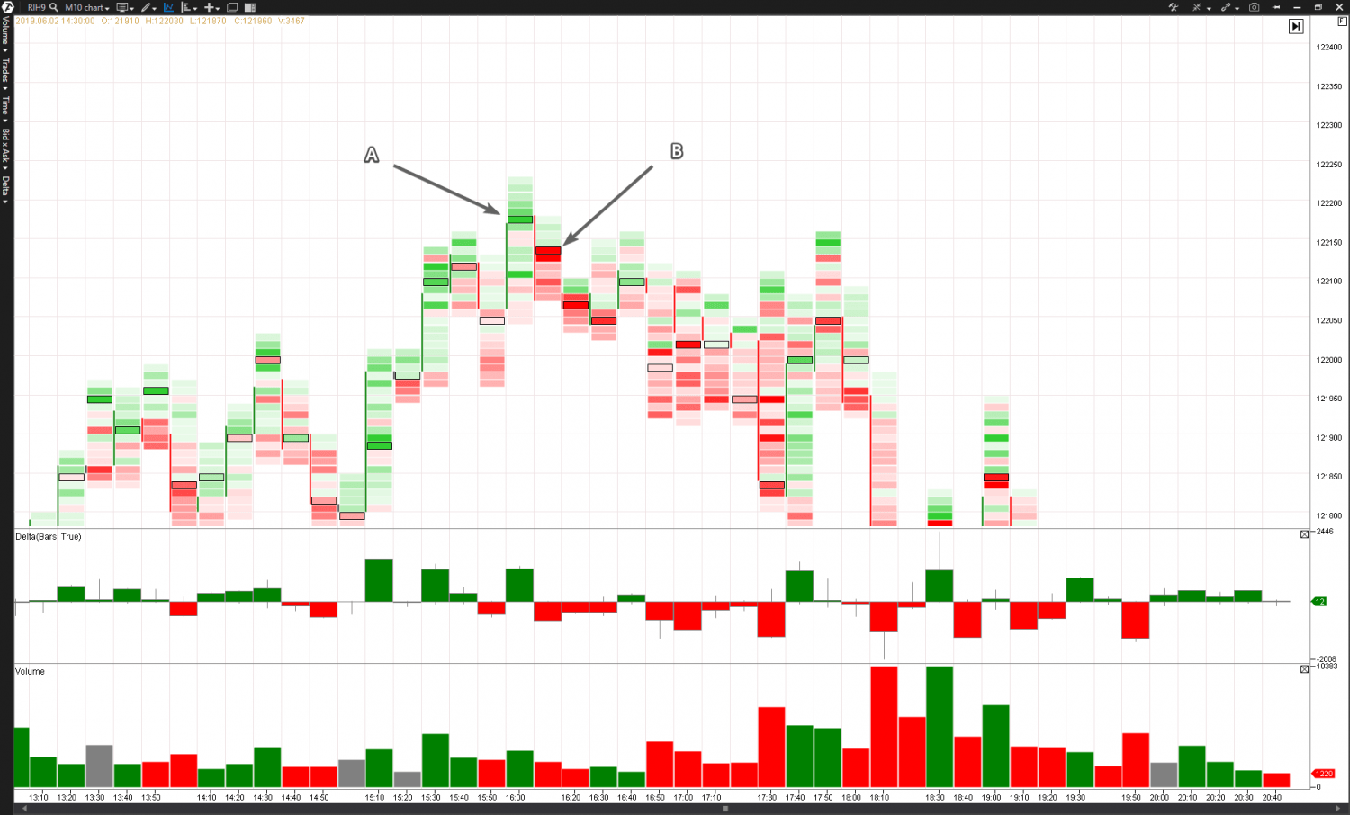Click the 16:00 time axis label
The image size is (1350, 815).
(x=515, y=797)
